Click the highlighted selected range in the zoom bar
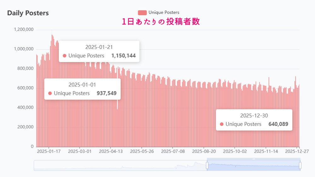This screenshot has width=315, height=177. point(254,166)
